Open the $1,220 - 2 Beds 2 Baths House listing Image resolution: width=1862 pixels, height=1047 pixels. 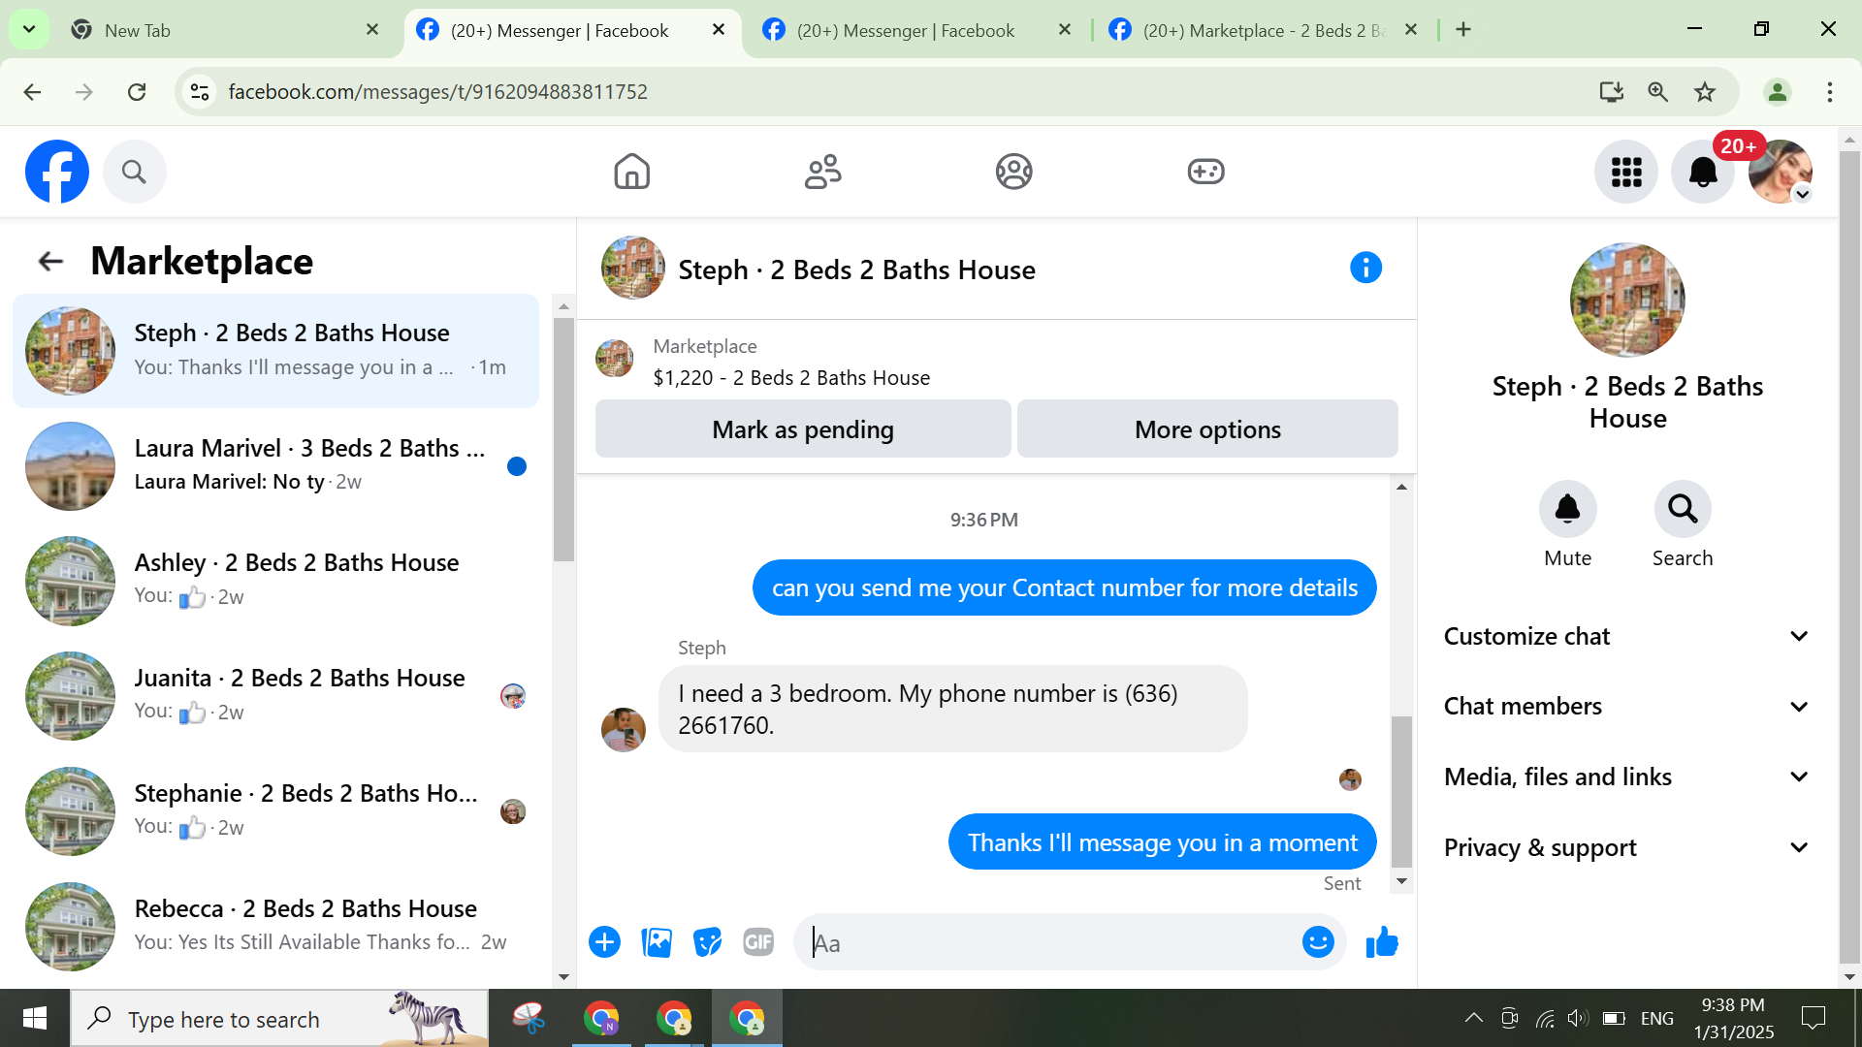pyautogui.click(x=791, y=378)
